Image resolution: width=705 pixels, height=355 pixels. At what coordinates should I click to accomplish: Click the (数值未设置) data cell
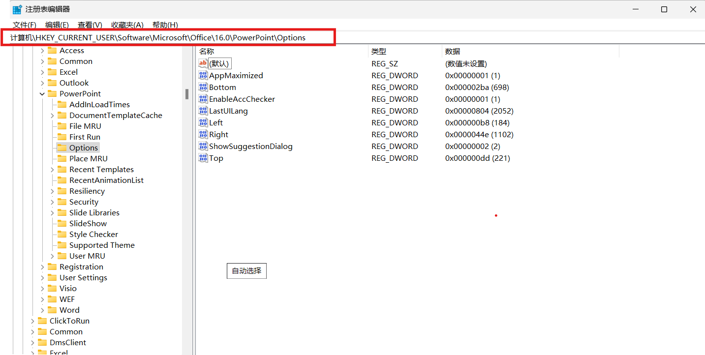pos(466,63)
